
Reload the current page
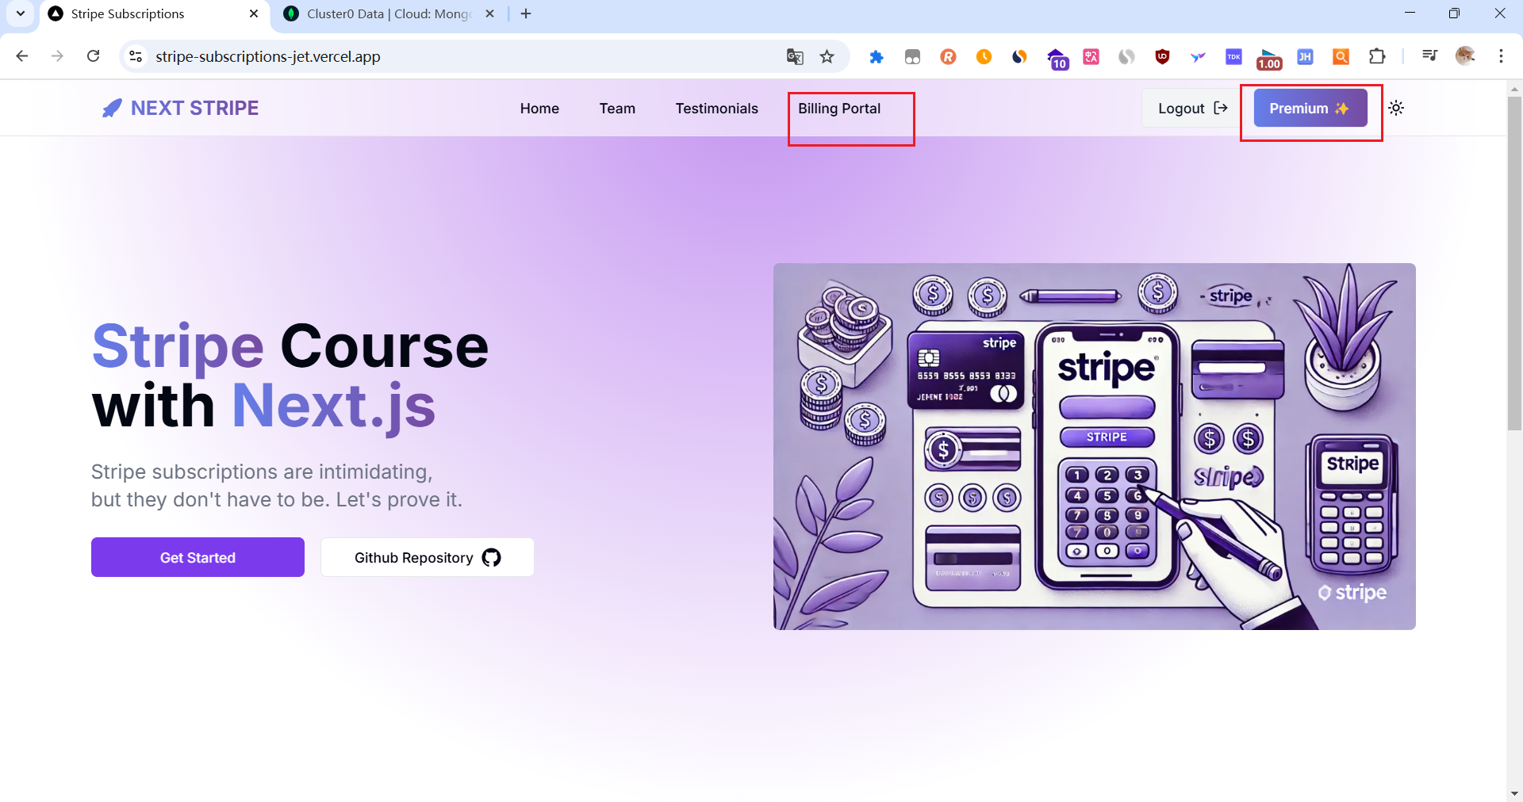[x=94, y=56]
